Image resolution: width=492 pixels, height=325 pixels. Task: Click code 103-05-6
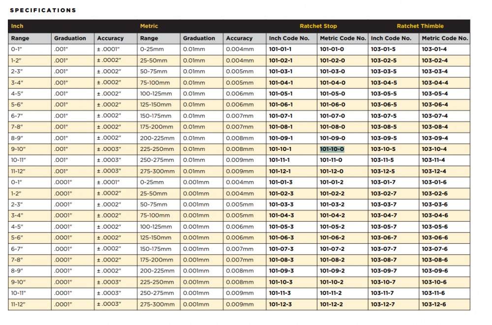[x=435, y=227]
